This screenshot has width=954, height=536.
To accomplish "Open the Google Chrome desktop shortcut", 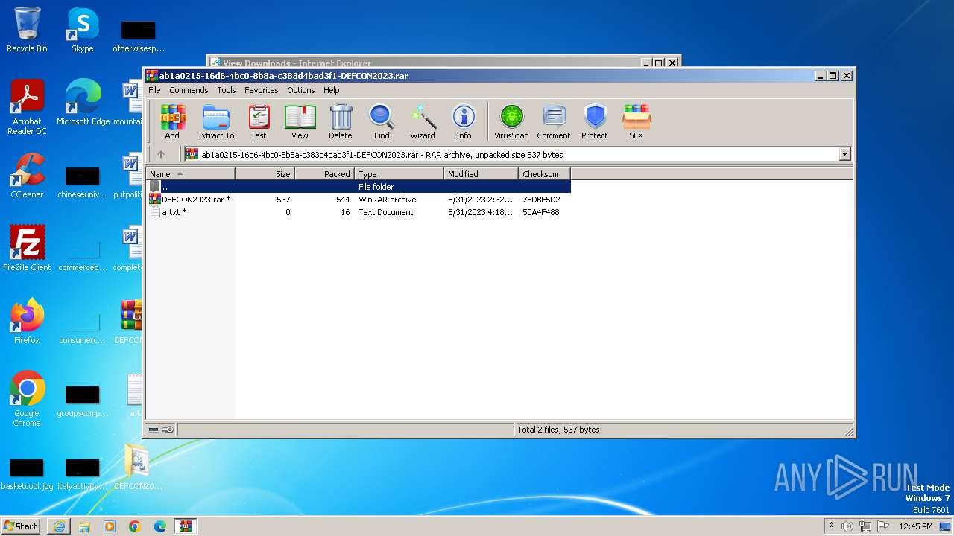I will 27,399.
